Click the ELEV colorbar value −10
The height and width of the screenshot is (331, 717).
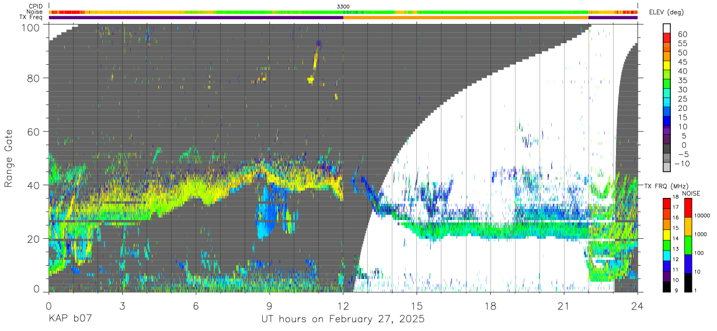tap(683, 163)
